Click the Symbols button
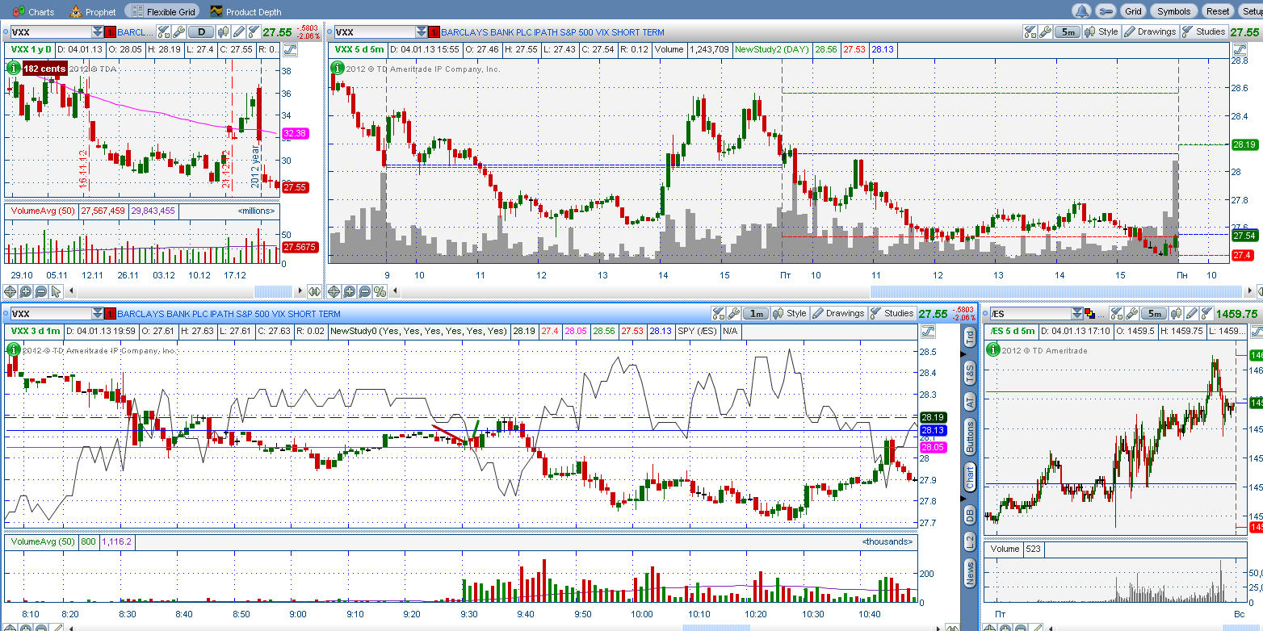This screenshot has height=631, width=1263. point(1173,11)
